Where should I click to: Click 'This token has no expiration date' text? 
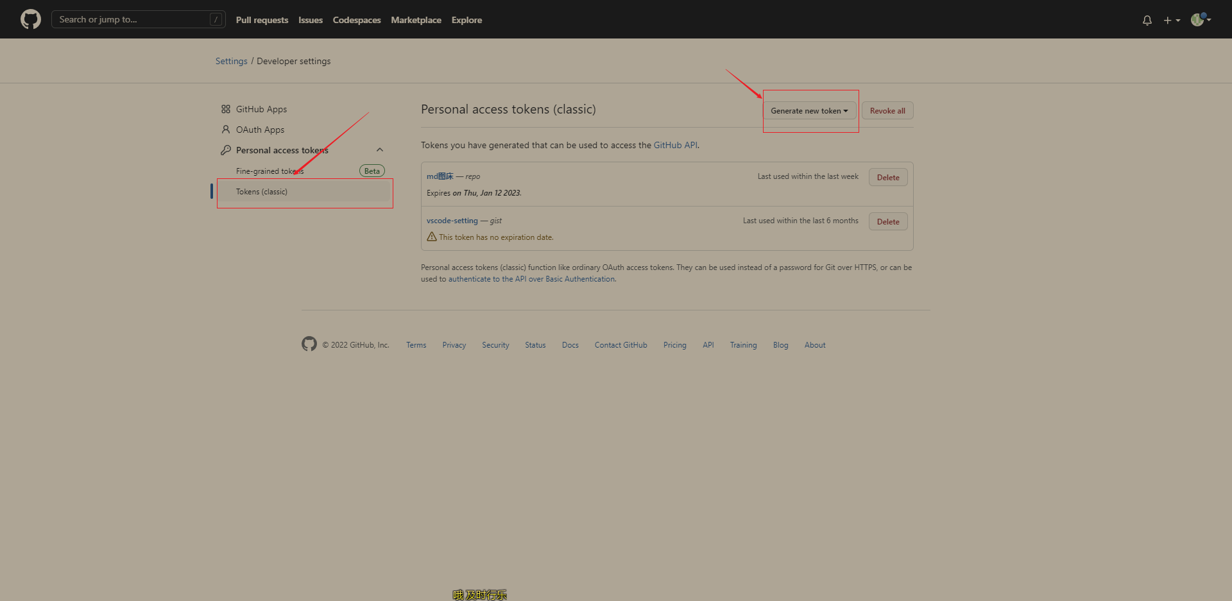pyautogui.click(x=496, y=237)
